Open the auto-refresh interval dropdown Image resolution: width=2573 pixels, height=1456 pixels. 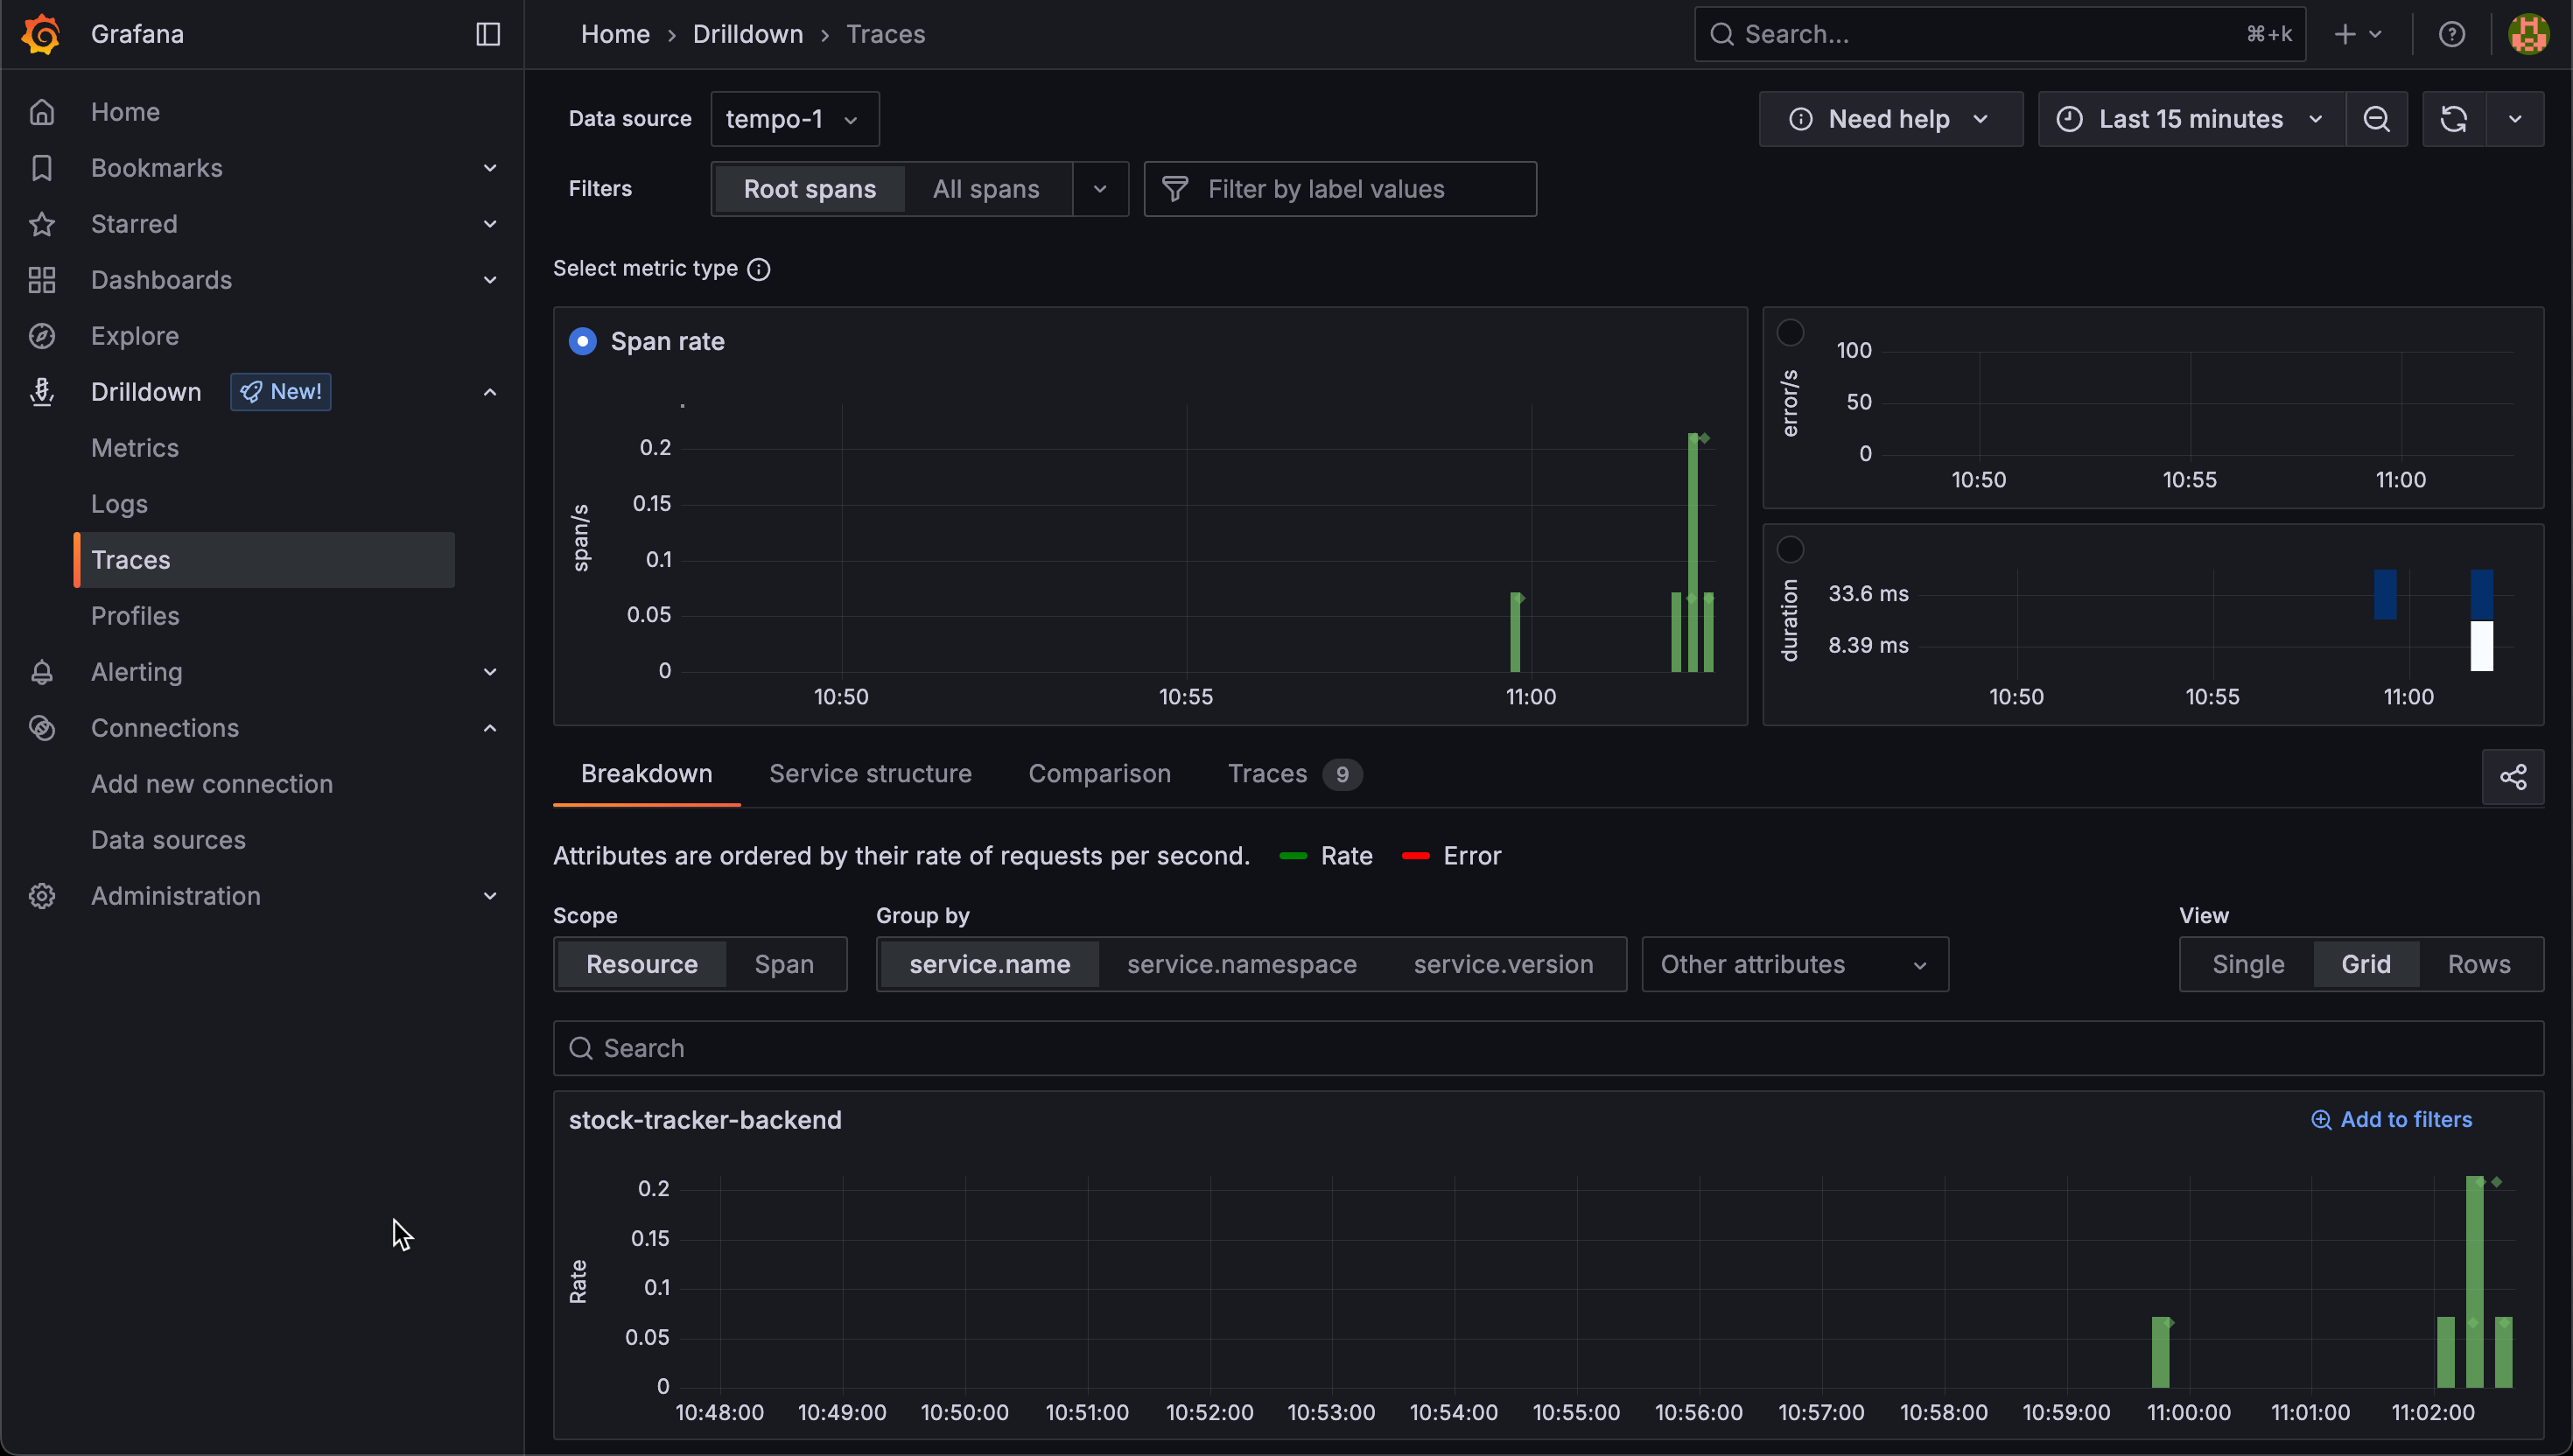coord(2514,119)
